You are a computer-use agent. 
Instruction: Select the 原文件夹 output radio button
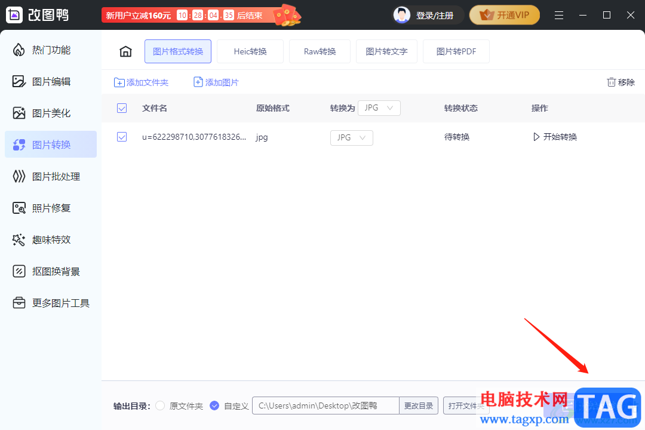161,406
